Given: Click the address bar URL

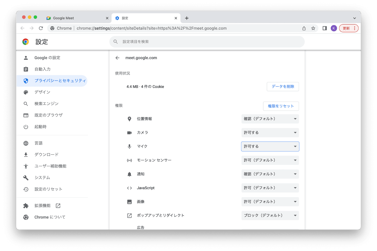Looking at the screenshot, I should 152,28.
